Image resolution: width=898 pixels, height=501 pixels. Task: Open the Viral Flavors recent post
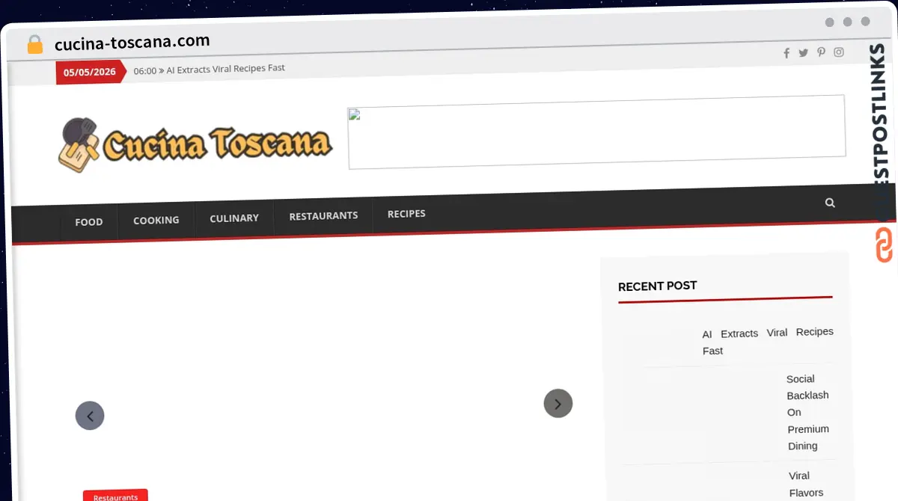point(806,484)
